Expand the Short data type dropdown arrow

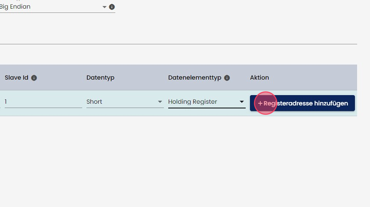(x=160, y=102)
